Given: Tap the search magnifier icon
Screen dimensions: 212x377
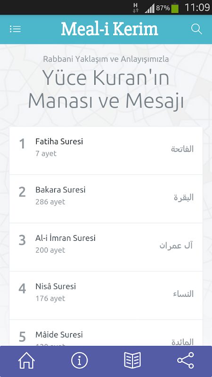Looking at the screenshot, I should (x=196, y=29).
